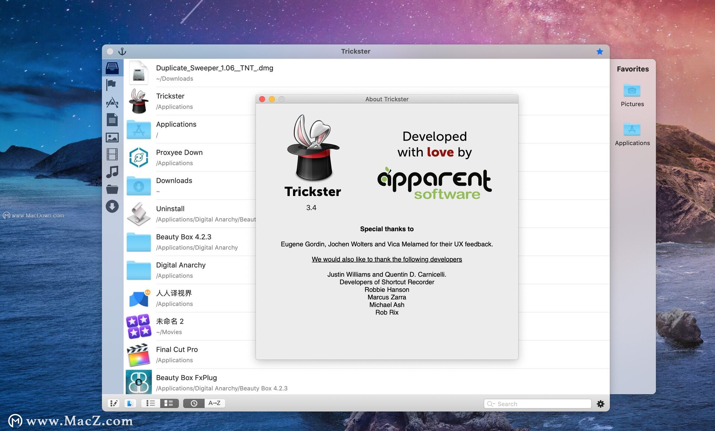715x431 pixels.
Task: Click the Trickster hat app icon in list
Action: (x=139, y=101)
